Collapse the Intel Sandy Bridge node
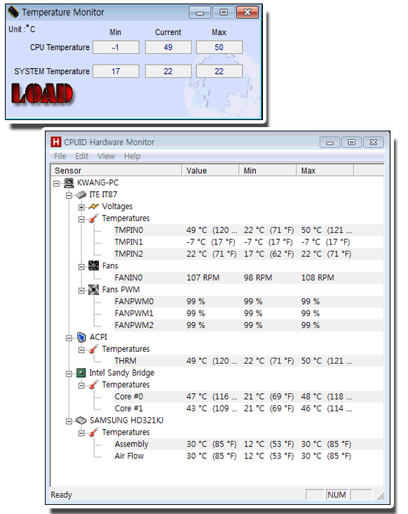Screen dimensions: 408x514 69,374
